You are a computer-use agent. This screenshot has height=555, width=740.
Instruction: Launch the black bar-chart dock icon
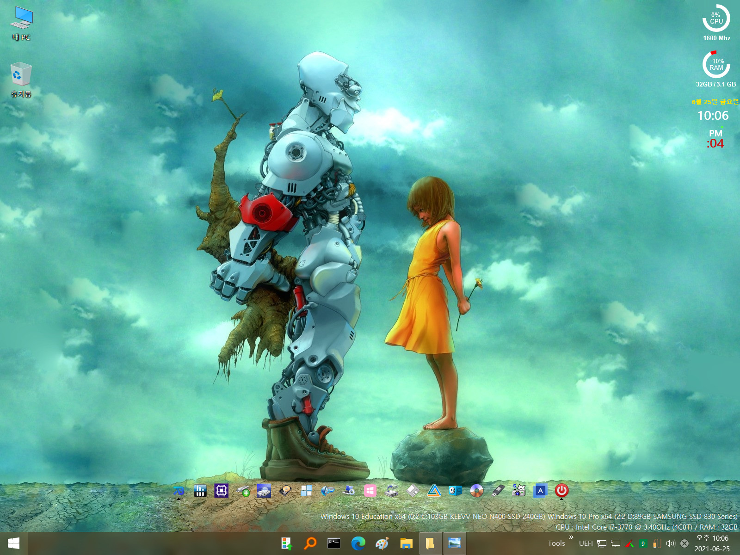(200, 491)
